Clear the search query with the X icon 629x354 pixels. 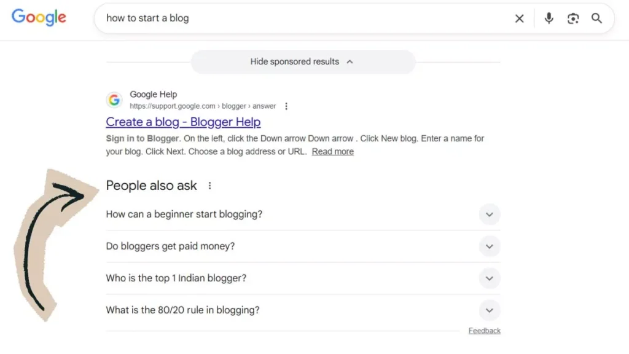click(519, 18)
